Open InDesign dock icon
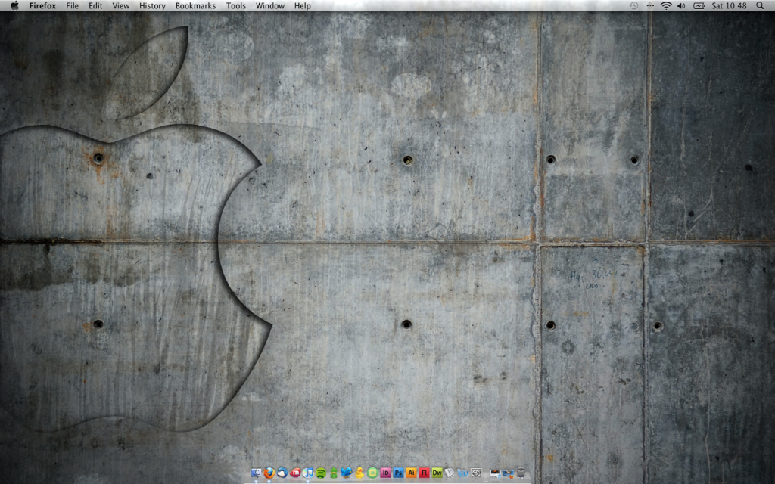 coord(385,473)
